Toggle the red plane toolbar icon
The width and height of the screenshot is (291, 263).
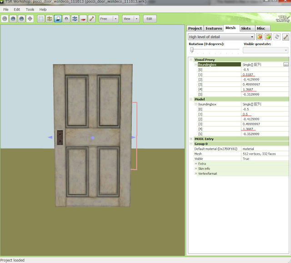point(83,19)
